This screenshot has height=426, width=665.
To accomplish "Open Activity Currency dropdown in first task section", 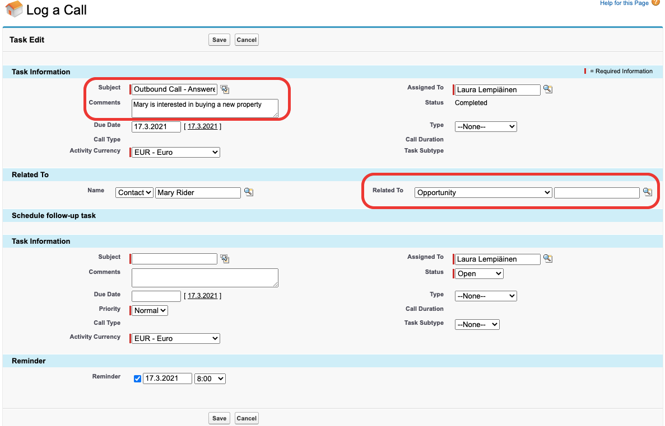I will pos(175,152).
